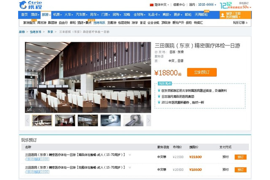270x180 pixels.
Task: Select the third lounge thumbnail
Action: [x=88, y=120]
